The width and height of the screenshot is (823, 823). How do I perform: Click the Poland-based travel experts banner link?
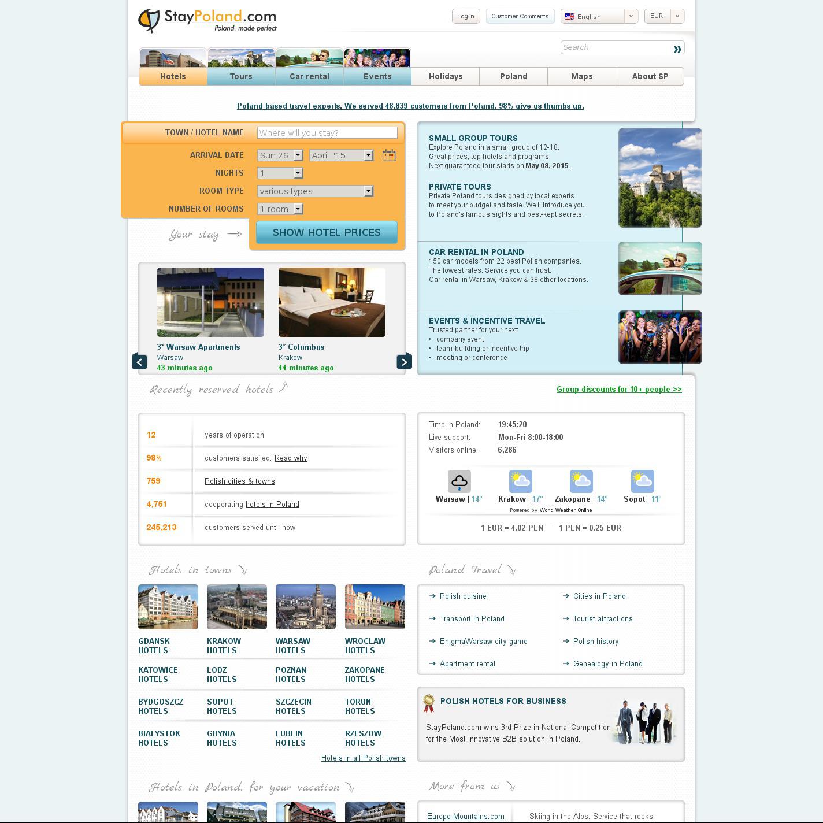point(411,106)
